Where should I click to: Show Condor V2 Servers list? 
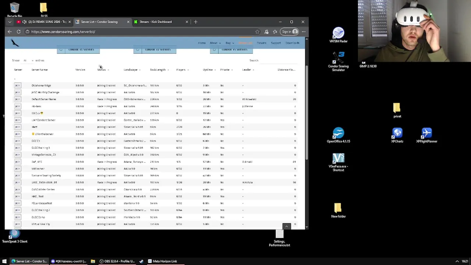(x=155, y=50)
